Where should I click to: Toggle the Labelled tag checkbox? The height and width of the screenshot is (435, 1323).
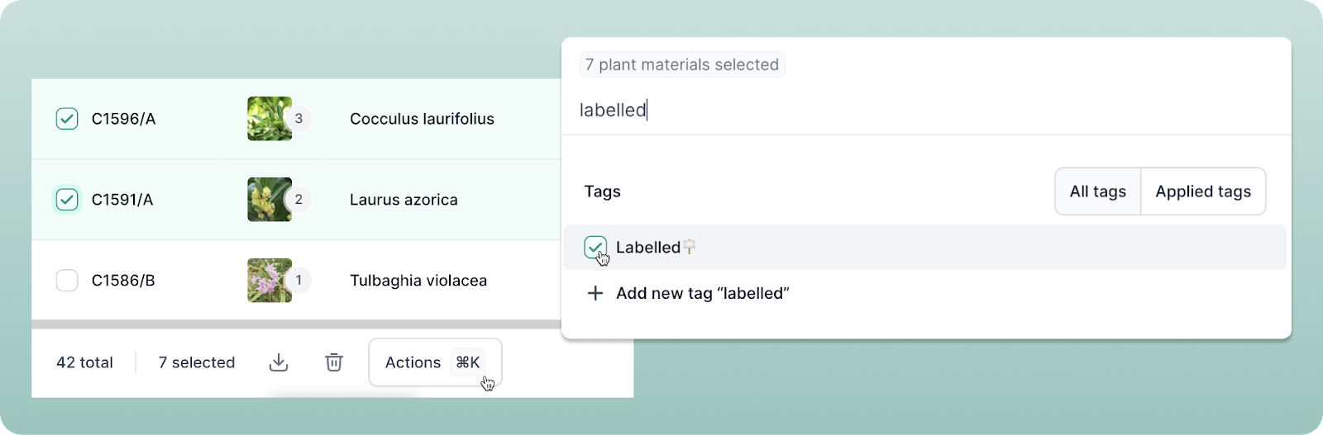tap(595, 247)
